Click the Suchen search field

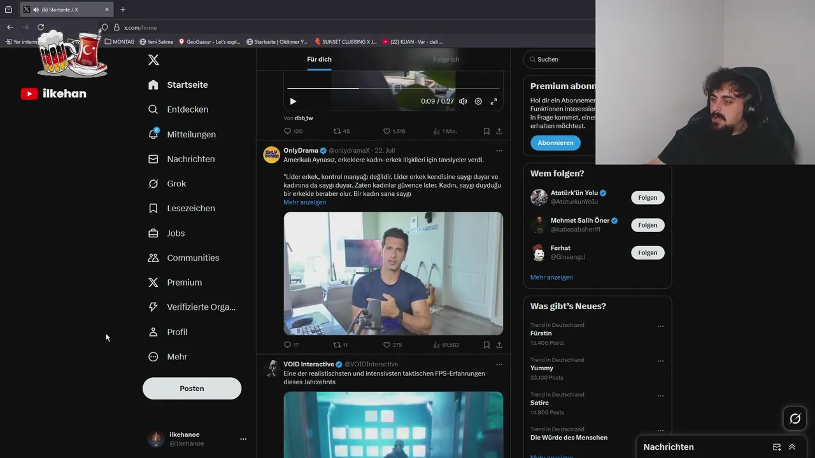pyautogui.click(x=560, y=59)
